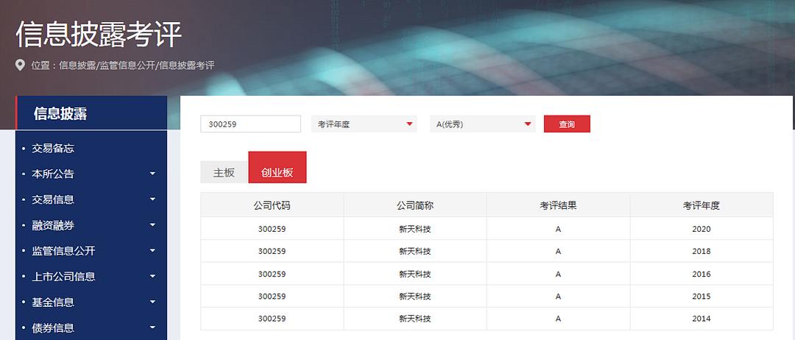Expand the 基金信息 sidebar arrow
Screen dimensions: 795x340
(152, 302)
